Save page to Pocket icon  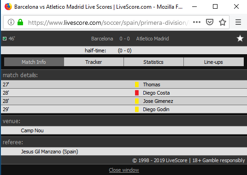210,22
